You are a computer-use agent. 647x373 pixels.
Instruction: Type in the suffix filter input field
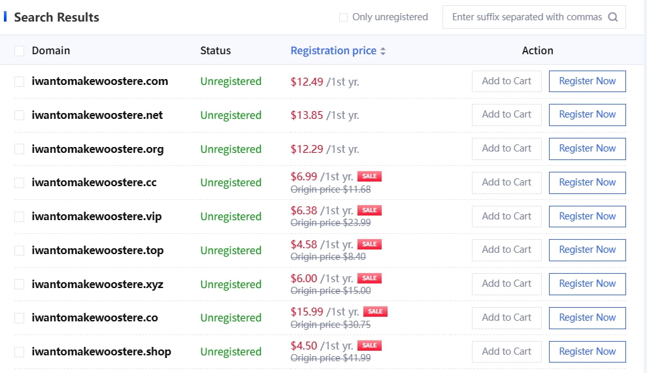[526, 18]
